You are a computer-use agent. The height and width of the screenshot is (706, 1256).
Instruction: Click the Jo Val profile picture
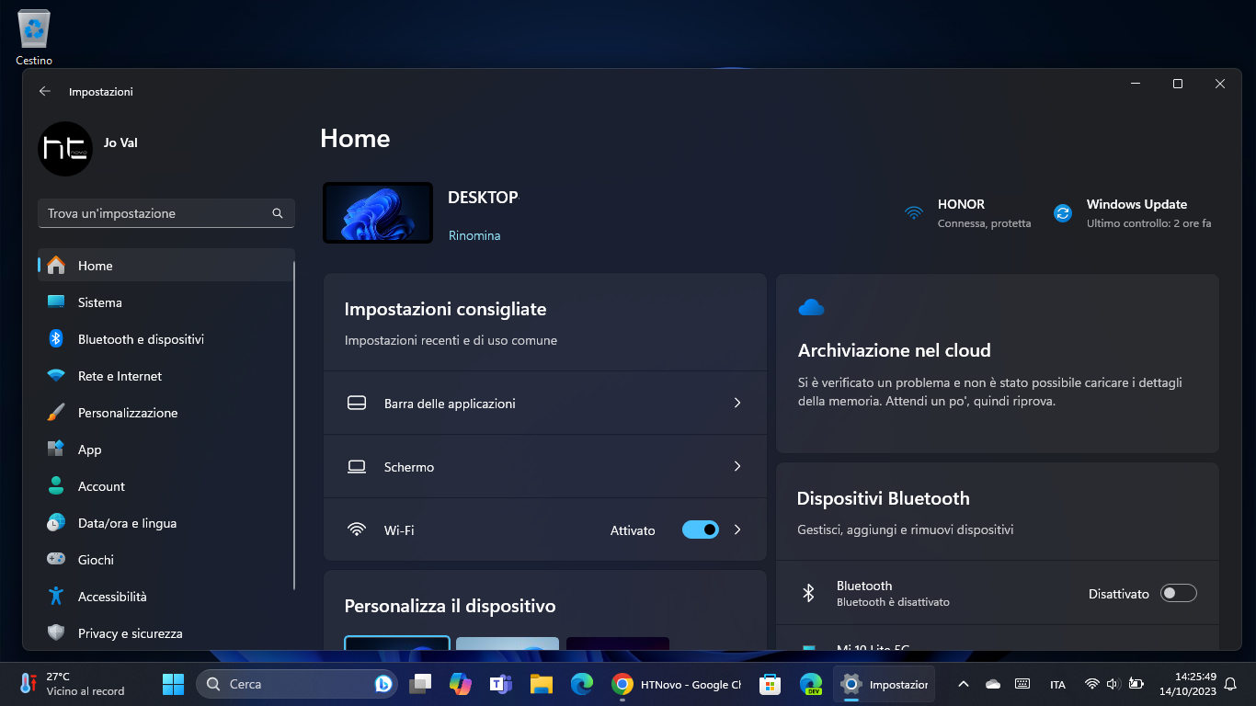pyautogui.click(x=65, y=149)
